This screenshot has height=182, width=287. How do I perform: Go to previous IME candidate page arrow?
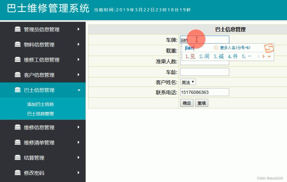pyautogui.click(x=259, y=56)
